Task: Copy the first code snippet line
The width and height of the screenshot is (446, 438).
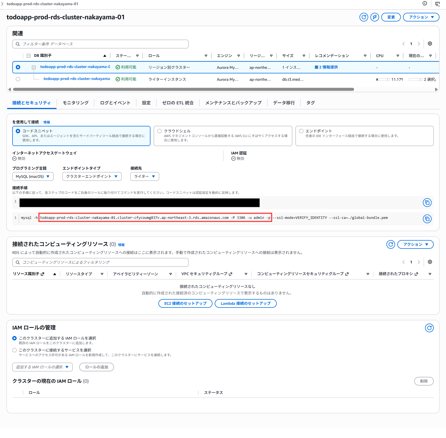Action: [427, 203]
